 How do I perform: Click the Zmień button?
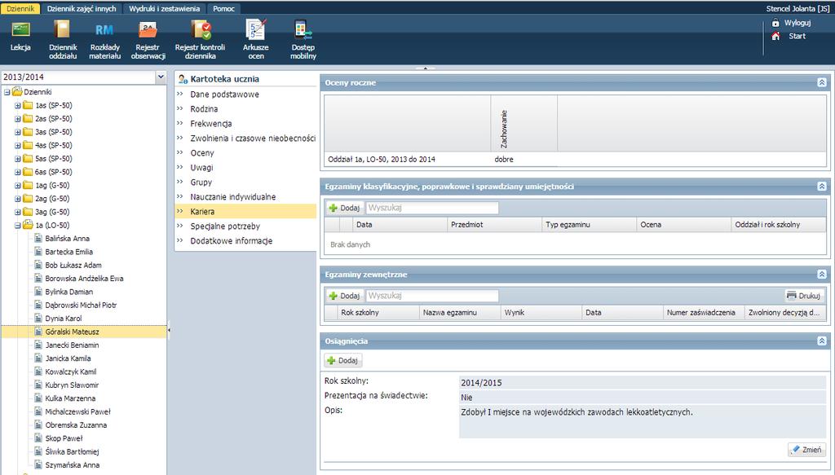806,450
